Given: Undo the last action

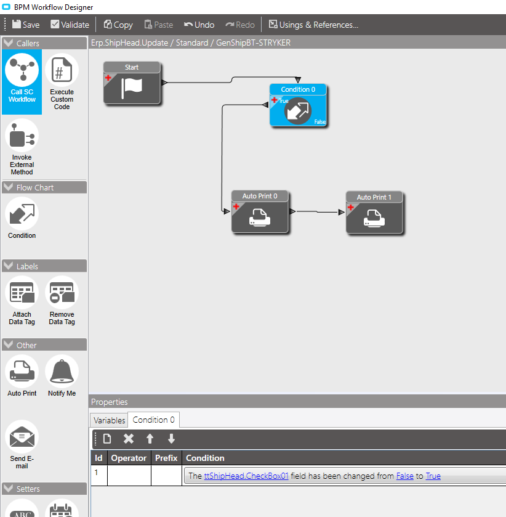Looking at the screenshot, I should tap(199, 25).
